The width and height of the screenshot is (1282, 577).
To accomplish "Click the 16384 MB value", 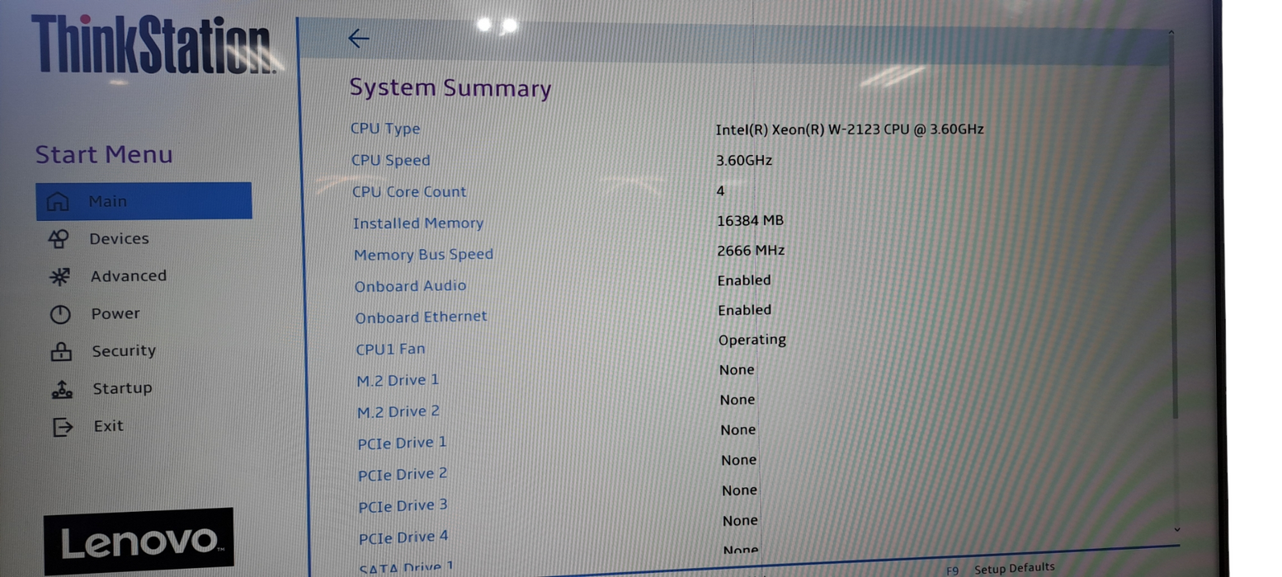I will pos(751,220).
